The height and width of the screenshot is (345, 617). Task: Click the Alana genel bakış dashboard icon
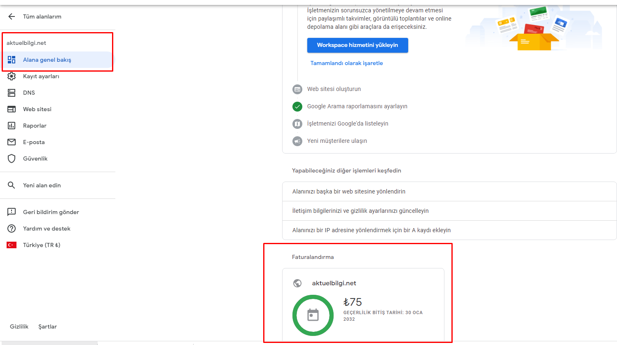(12, 60)
